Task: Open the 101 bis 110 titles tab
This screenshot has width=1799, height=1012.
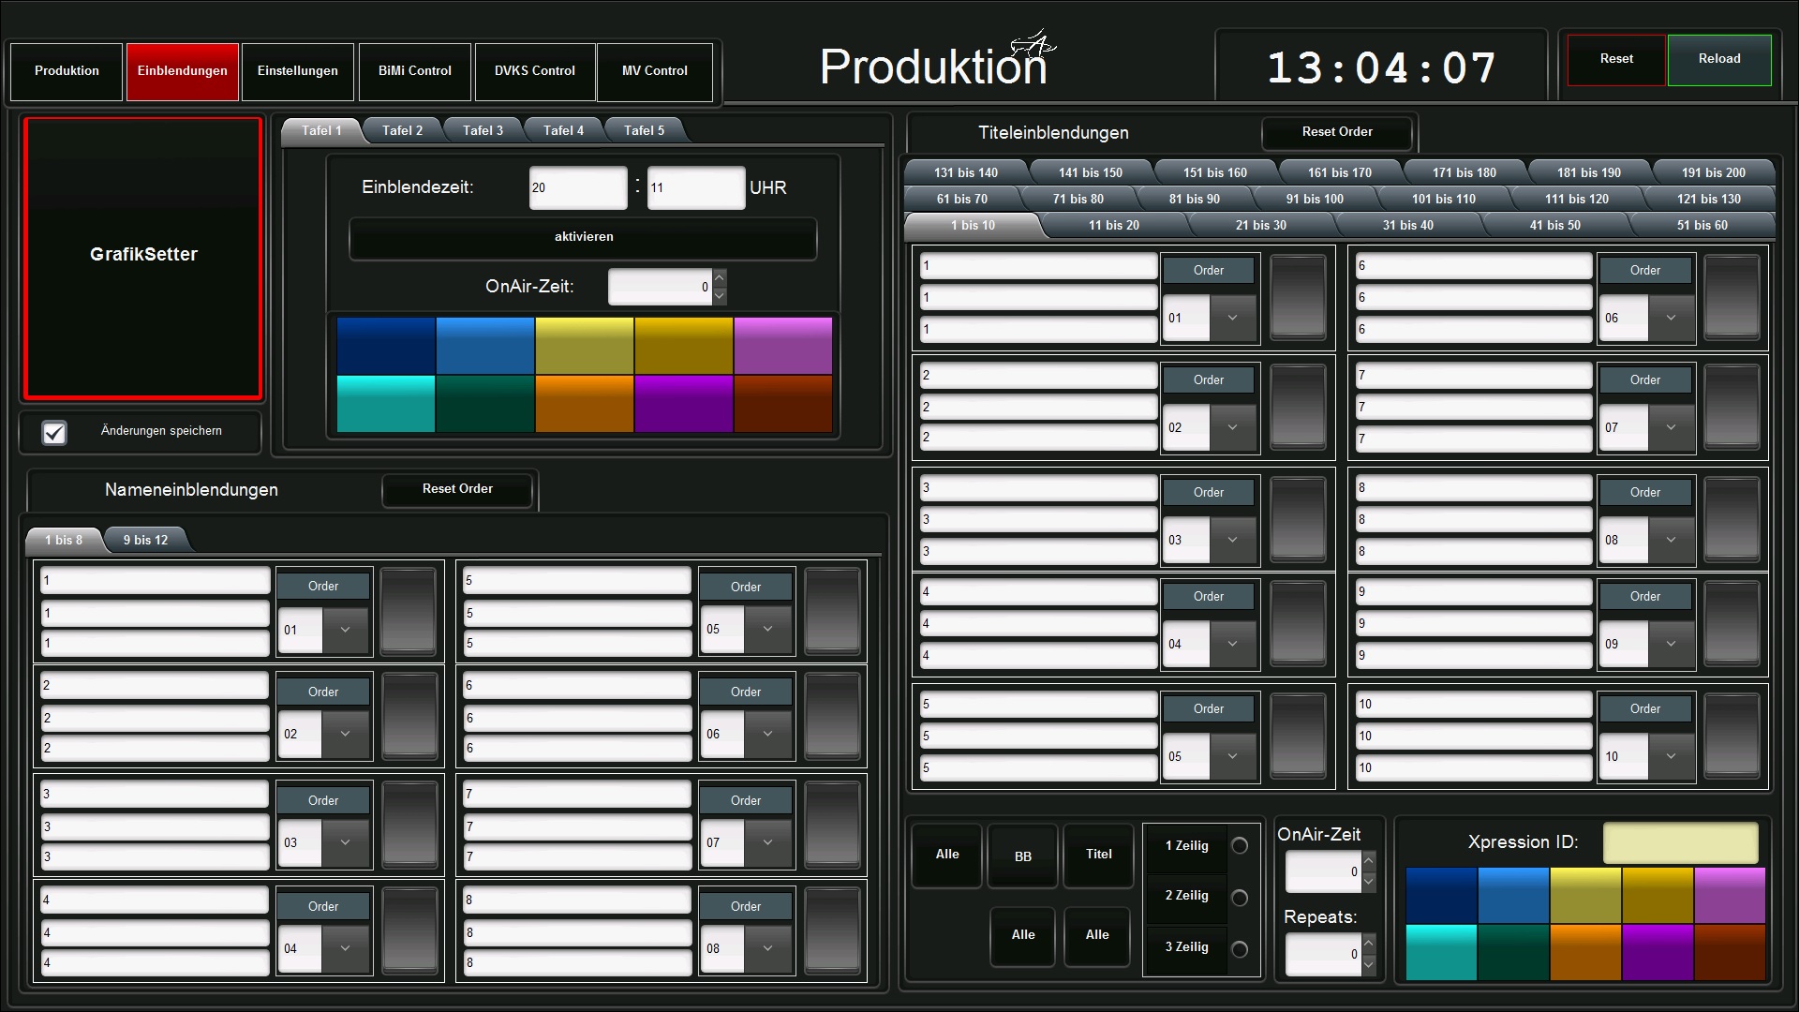Action: tap(1443, 199)
